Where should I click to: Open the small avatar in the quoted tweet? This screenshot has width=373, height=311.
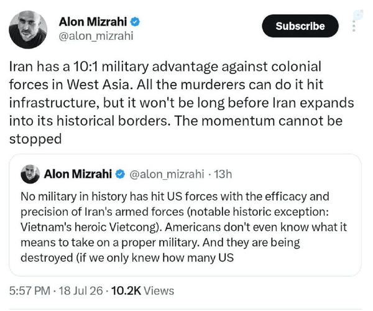click(30, 174)
